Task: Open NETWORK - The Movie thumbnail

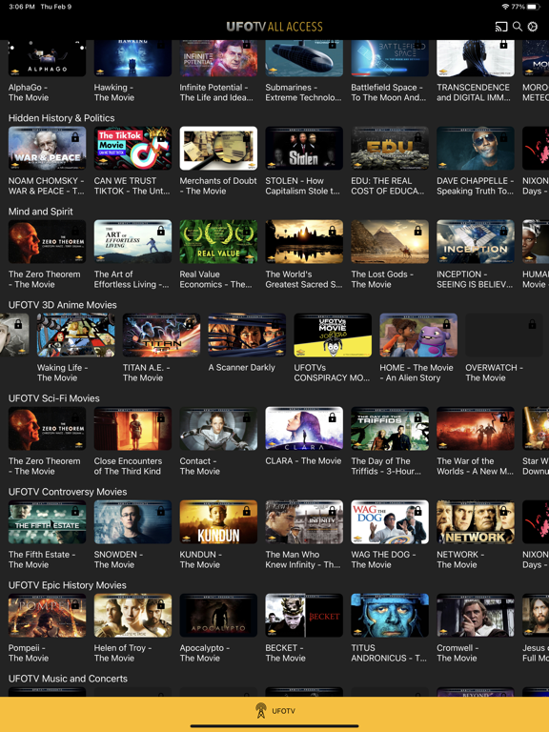Action: pyautogui.click(x=476, y=521)
